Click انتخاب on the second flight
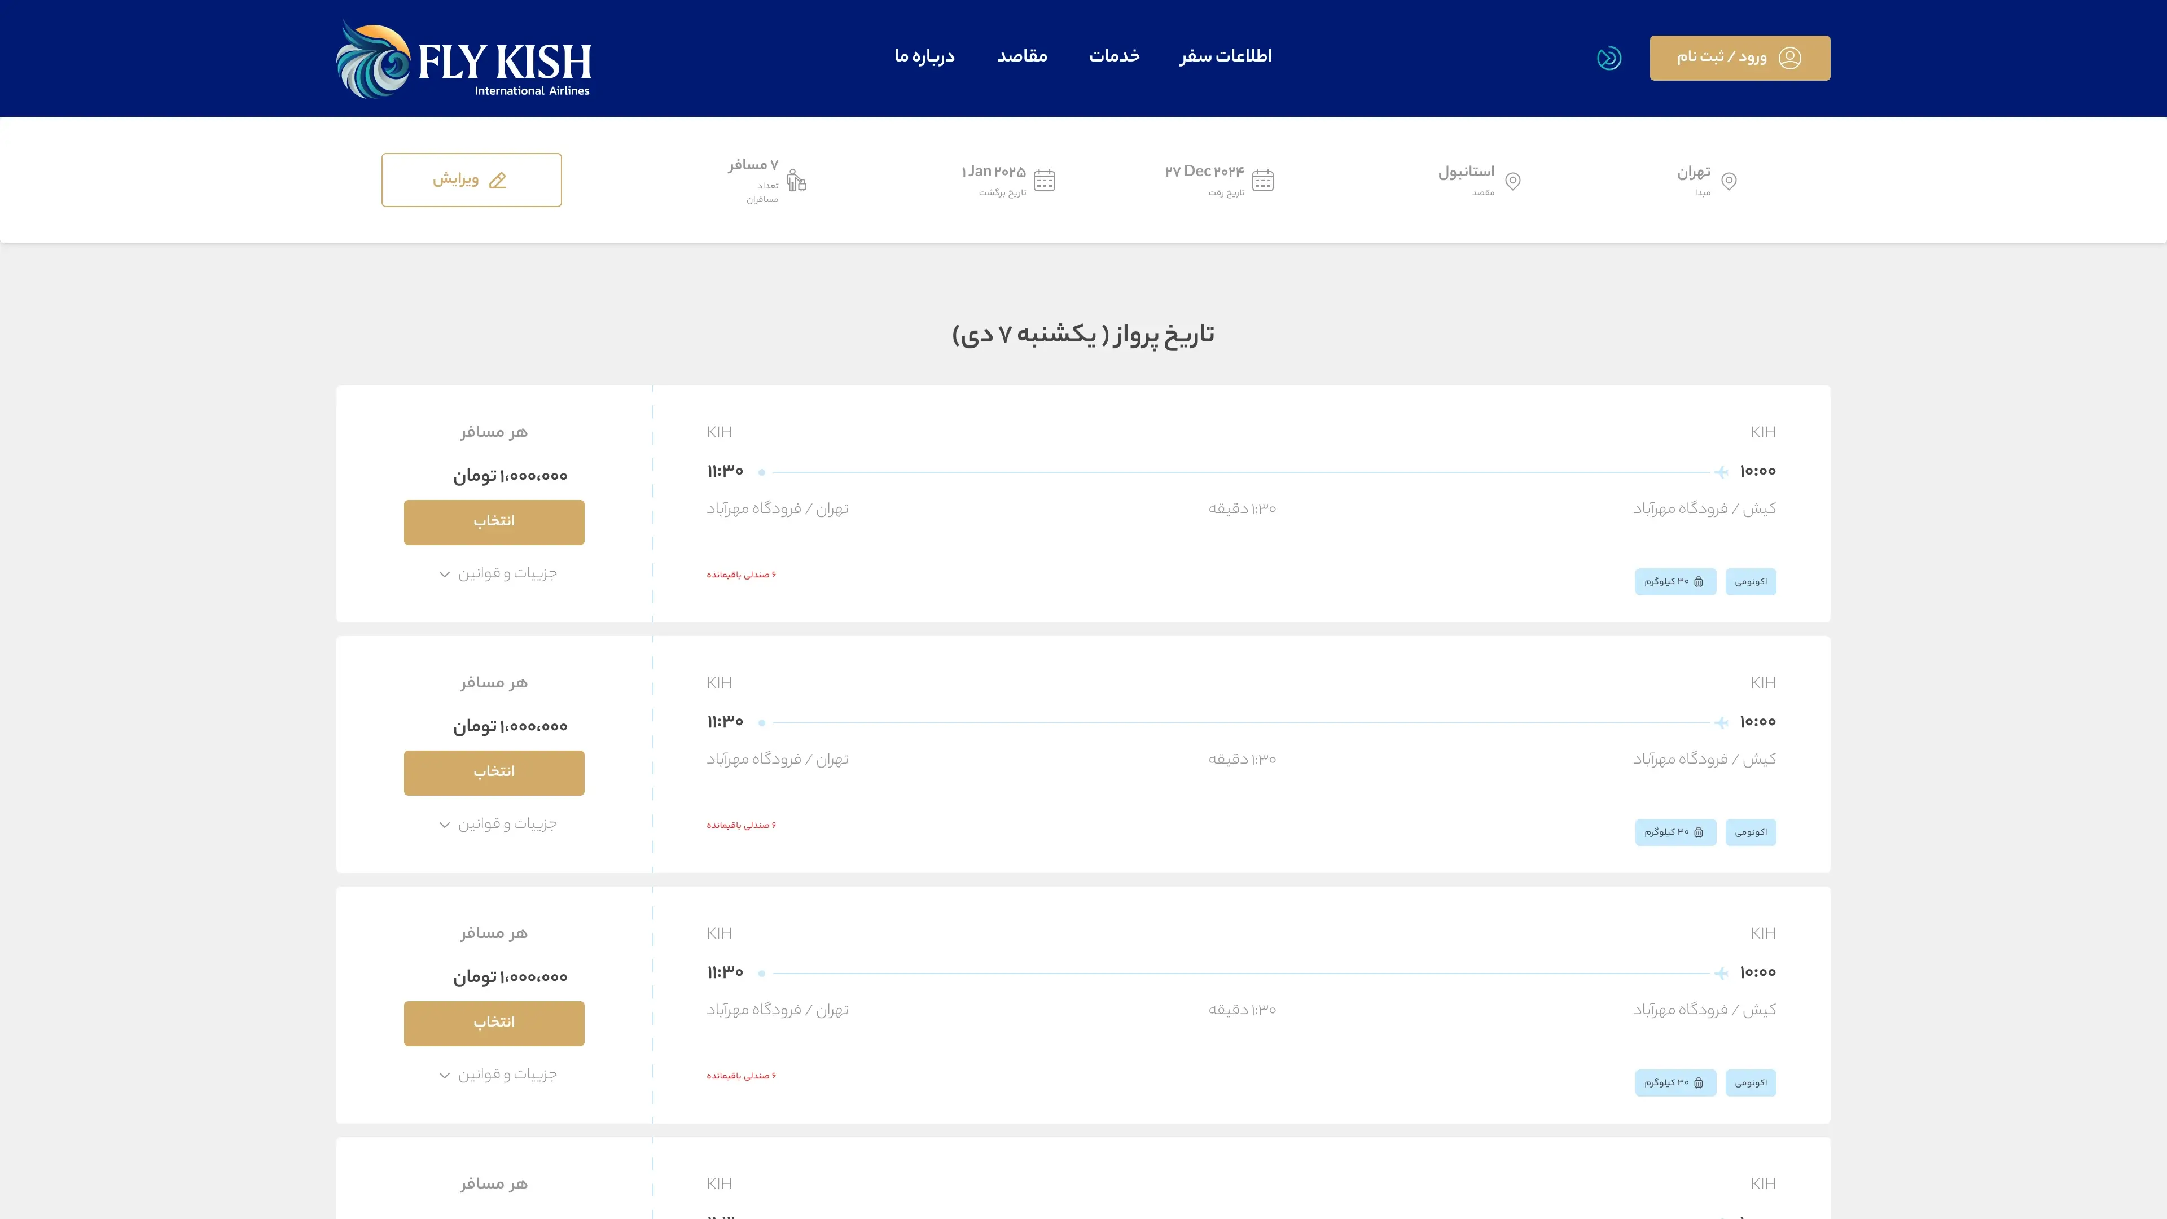Screen dimensions: 2167x1219 tap(494, 771)
